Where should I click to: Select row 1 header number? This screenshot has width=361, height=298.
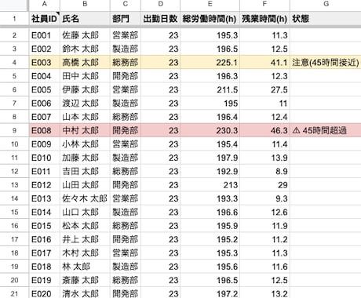[x=14, y=19]
